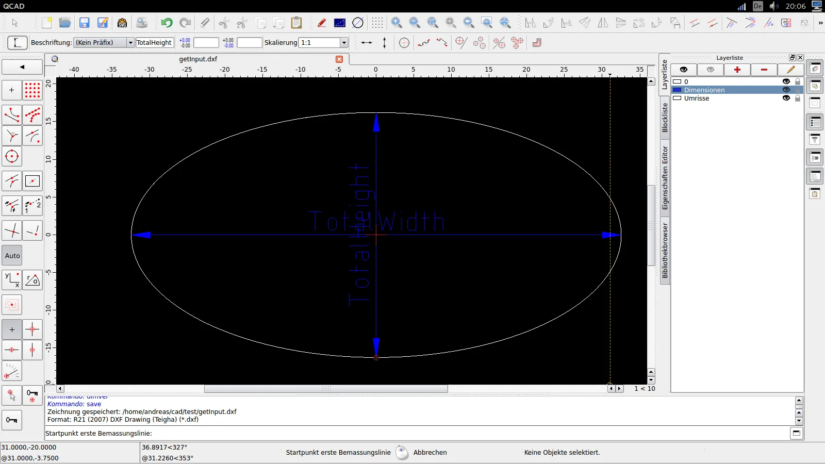Viewport: 825px width, 464px height.
Task: Switch to the Blockliste tab
Action: pyautogui.click(x=665, y=118)
